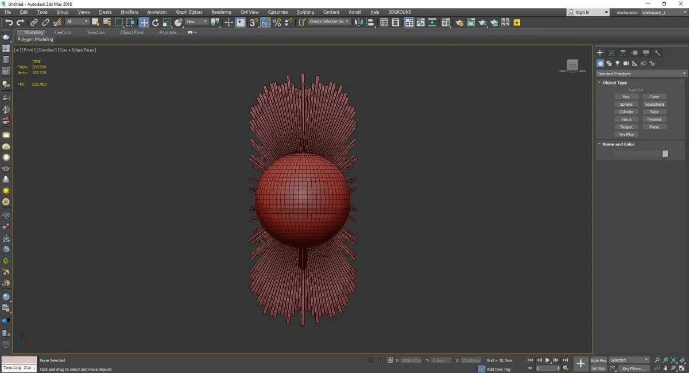689x373 pixels.
Task: Activate the Select Object tool
Action: point(95,22)
